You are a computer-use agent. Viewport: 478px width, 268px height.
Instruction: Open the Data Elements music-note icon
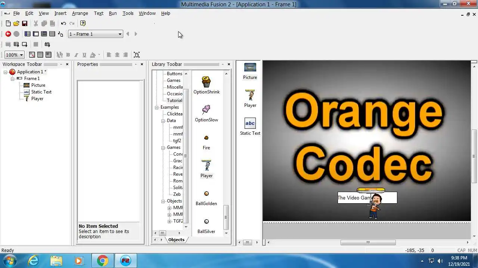pos(60,34)
